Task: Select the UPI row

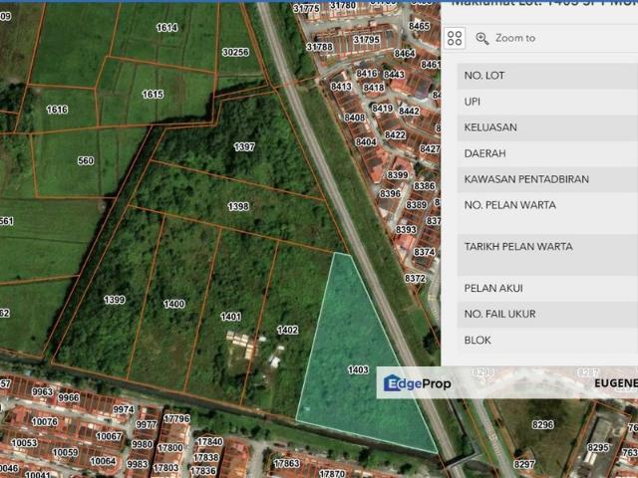Action: [547, 102]
